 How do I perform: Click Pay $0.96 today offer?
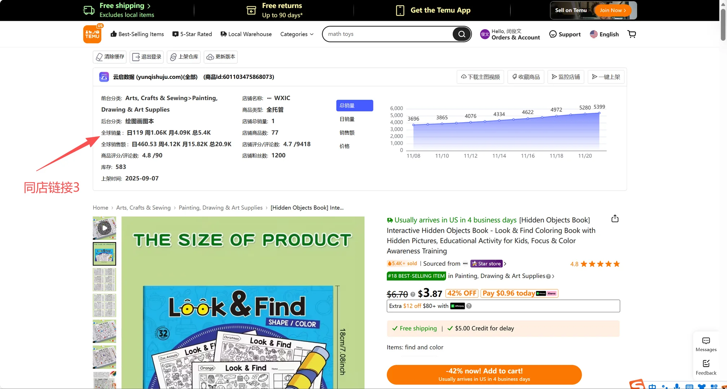520,294
